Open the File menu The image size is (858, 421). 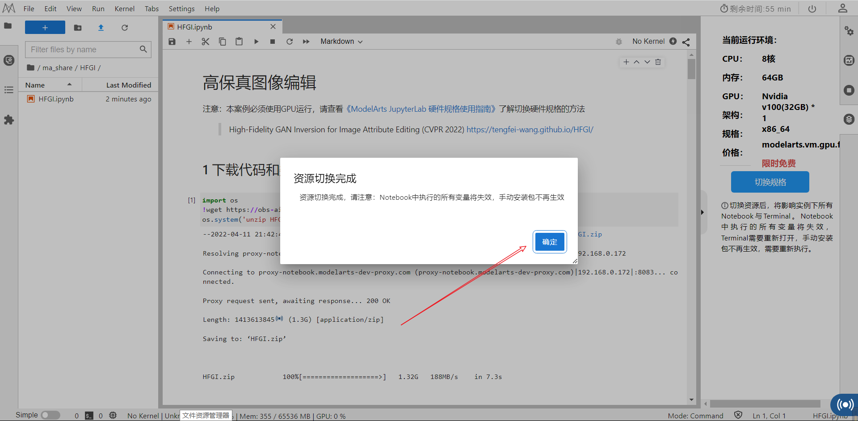click(29, 8)
